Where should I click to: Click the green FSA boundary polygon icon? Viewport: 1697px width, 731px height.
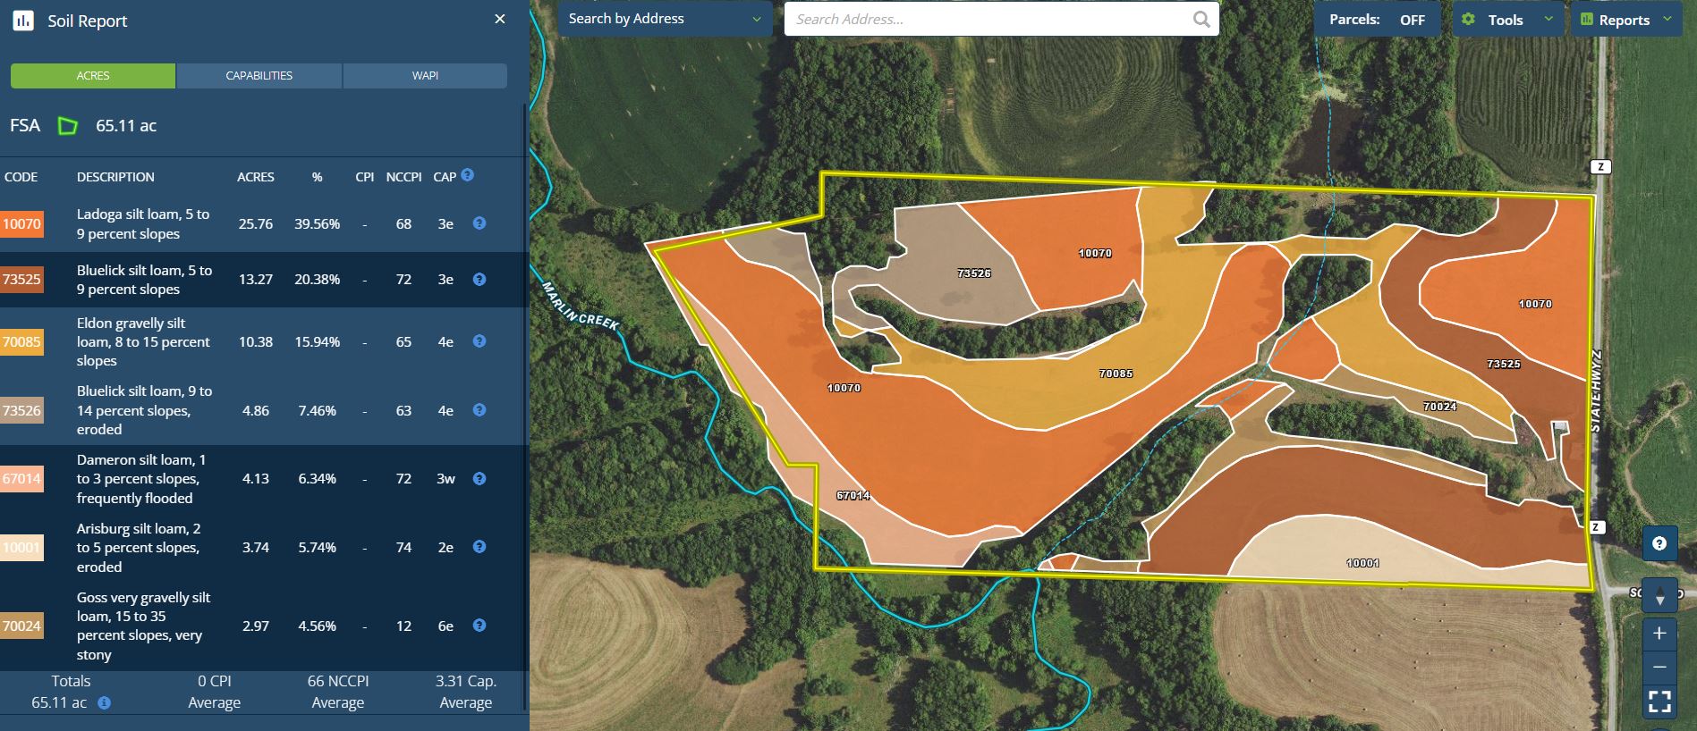(68, 126)
